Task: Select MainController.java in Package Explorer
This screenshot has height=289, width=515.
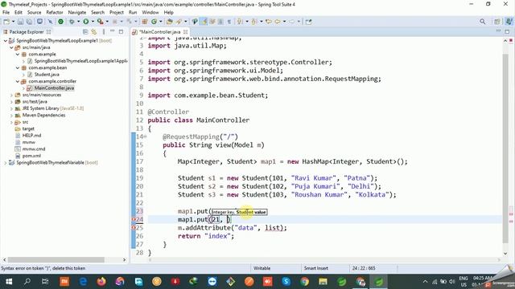Action: 54,88
